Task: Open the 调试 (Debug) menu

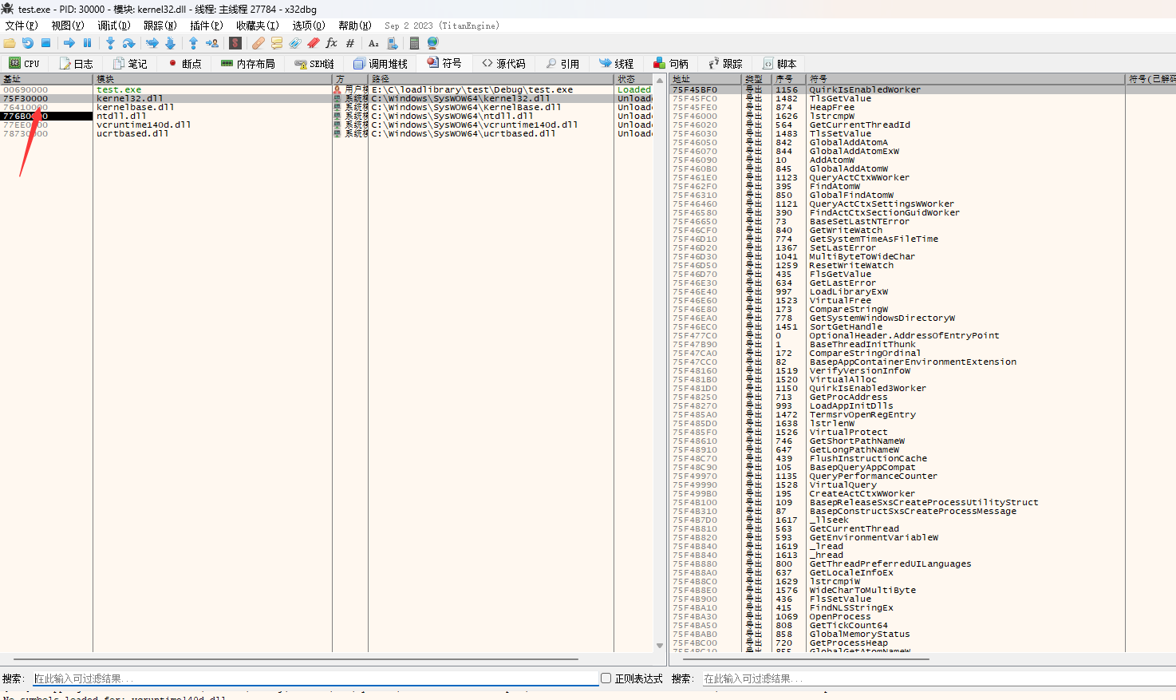Action: pos(113,26)
